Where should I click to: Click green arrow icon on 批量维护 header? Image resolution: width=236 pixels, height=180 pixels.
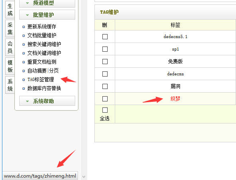pyautogui.click(x=27, y=15)
